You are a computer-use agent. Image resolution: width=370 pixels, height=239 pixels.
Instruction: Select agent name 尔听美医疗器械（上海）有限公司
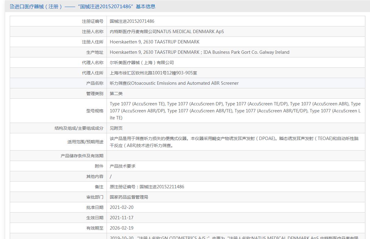(142, 63)
